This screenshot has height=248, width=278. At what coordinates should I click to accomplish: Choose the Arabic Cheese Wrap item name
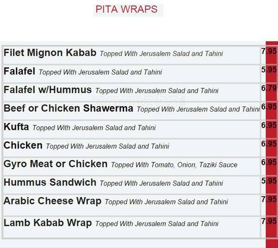[x=52, y=201]
